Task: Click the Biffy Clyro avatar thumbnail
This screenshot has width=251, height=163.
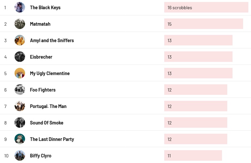Action: pyautogui.click(x=20, y=155)
